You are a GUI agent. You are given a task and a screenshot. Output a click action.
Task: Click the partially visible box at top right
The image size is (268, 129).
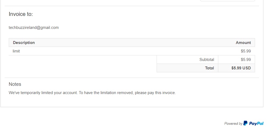tap(228, 1)
